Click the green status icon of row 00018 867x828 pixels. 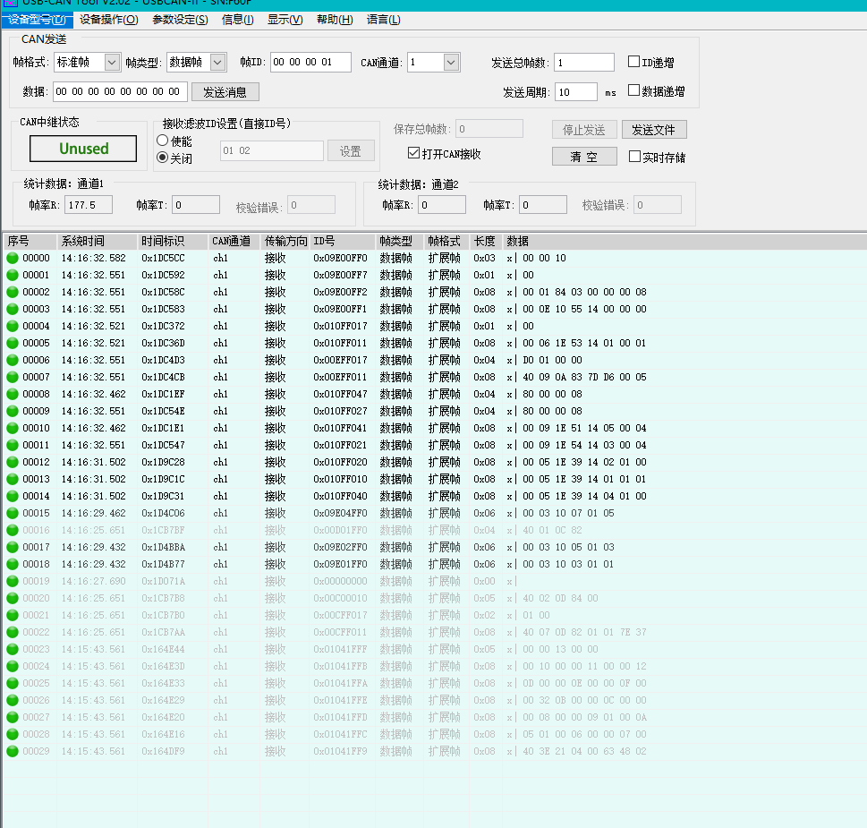click(13, 564)
